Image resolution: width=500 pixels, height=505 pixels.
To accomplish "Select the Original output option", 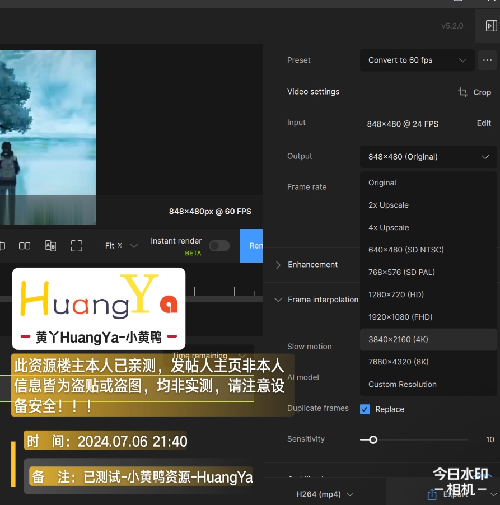I will (x=428, y=183).
